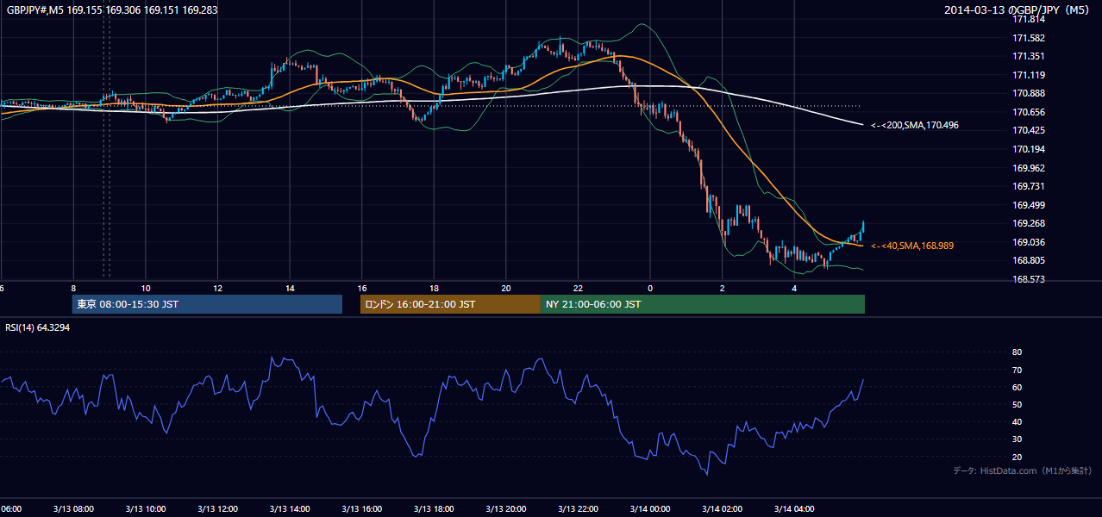
Task: Click hour tick 8 under price chart
Action: [x=74, y=289]
